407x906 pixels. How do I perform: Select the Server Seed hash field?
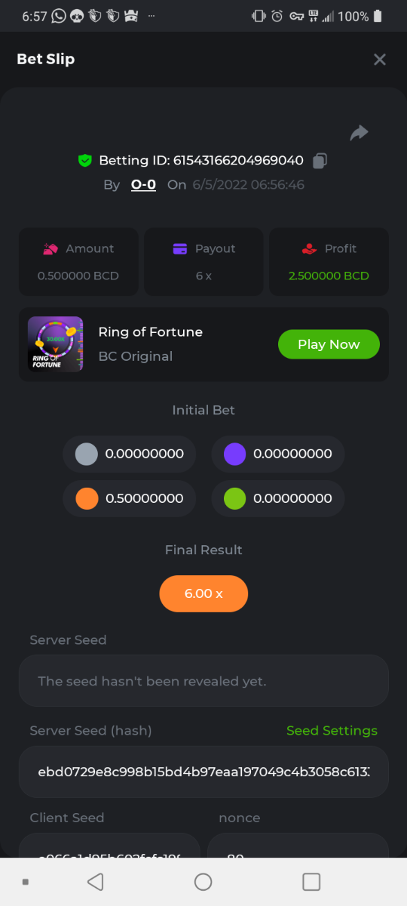pos(203,772)
